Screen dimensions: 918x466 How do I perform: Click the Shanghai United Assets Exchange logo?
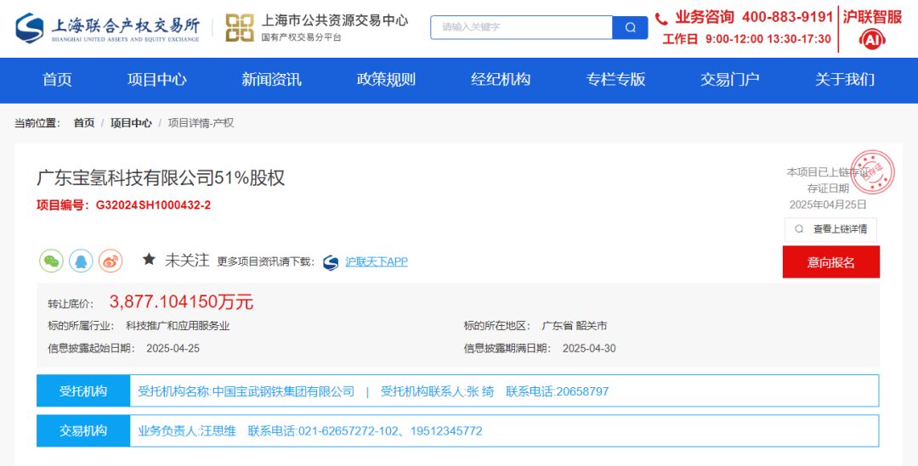click(107, 27)
